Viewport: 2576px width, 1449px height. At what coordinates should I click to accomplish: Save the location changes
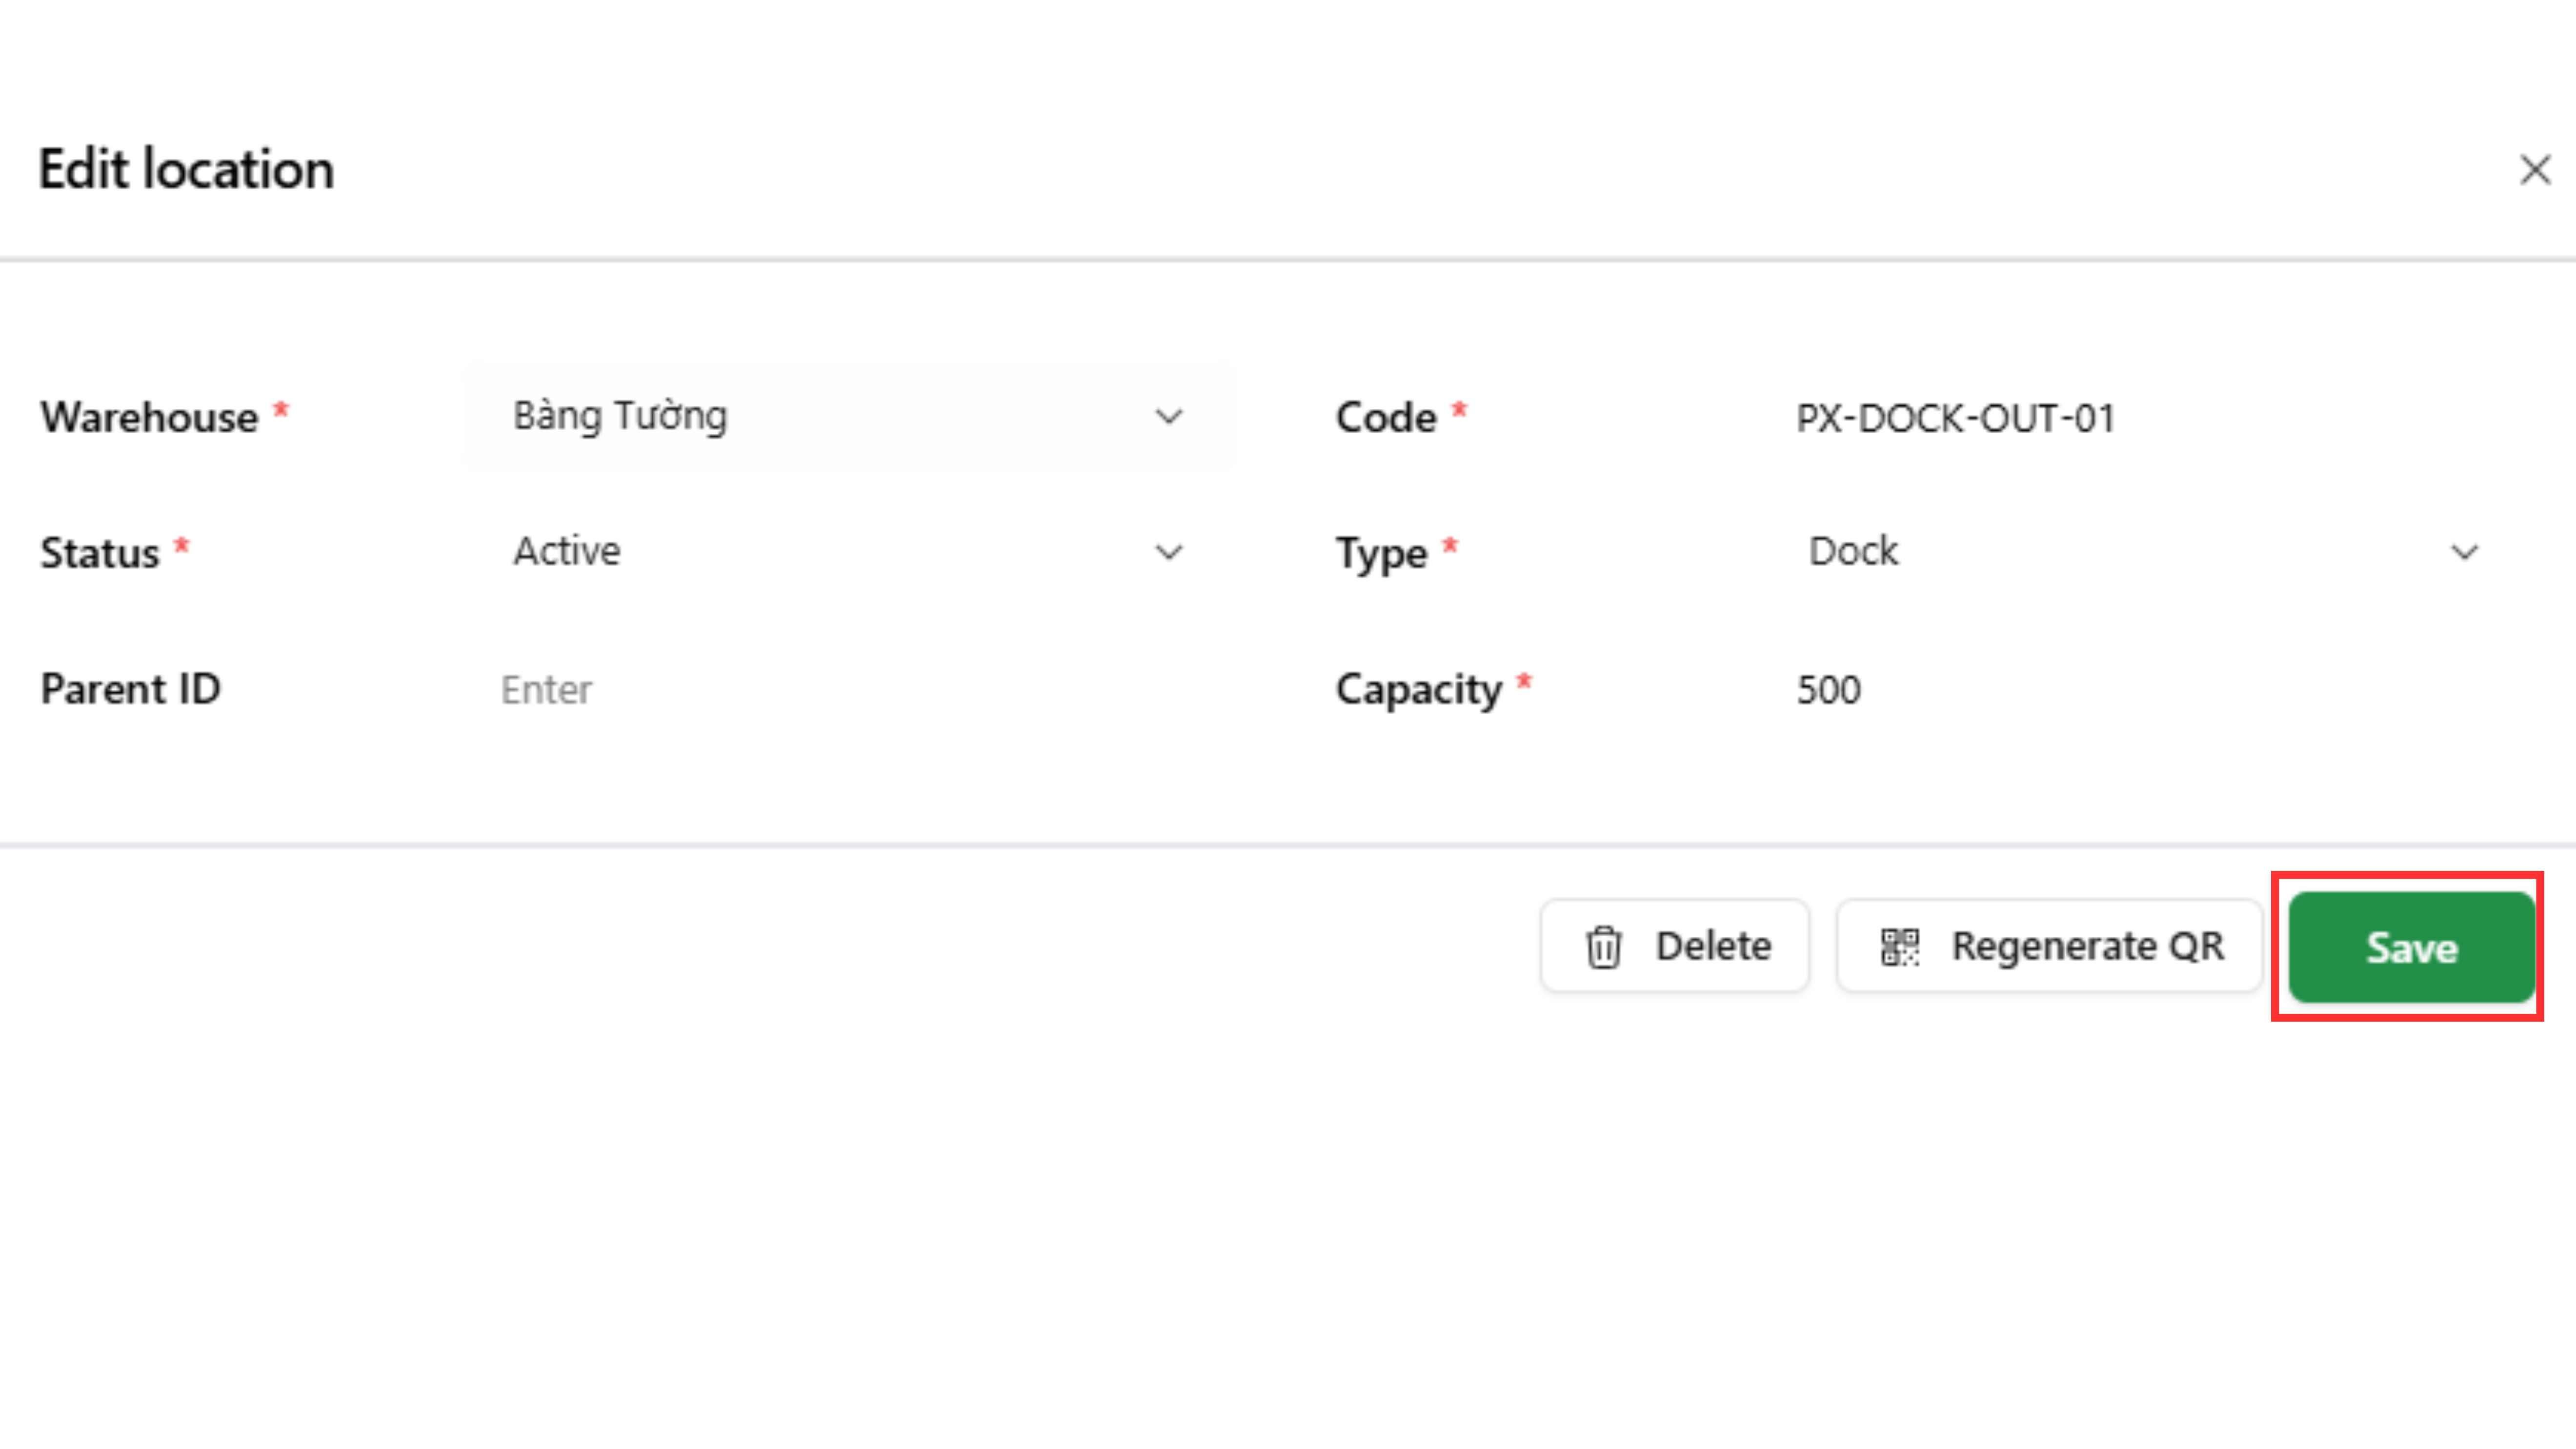[2410, 946]
